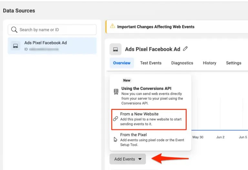Image resolution: width=248 pixels, height=170 pixels.
Task: Click the chain link icon for New Website
Action: [x=116, y=118]
